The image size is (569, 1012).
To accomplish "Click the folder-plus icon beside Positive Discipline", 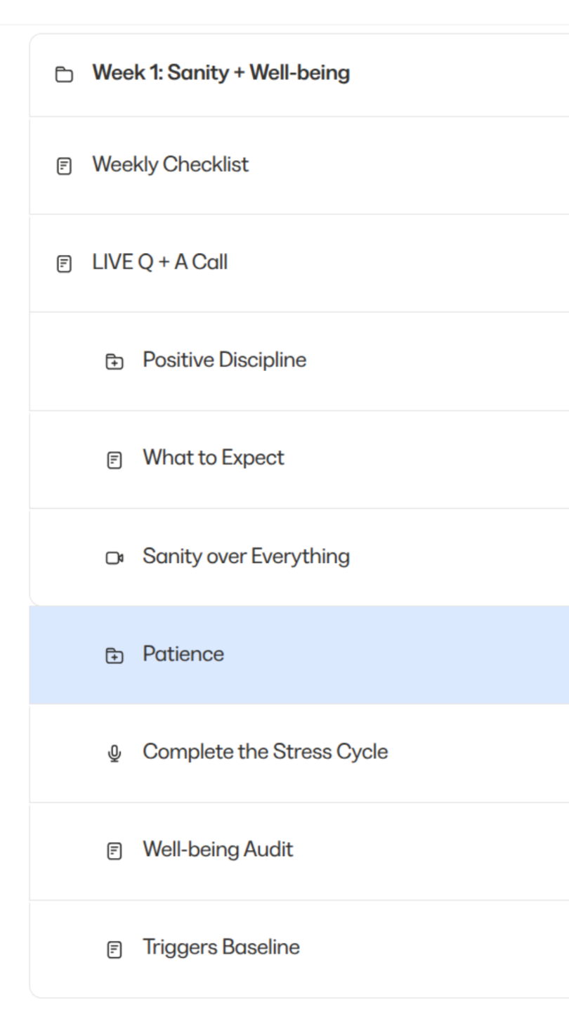I will (x=114, y=362).
